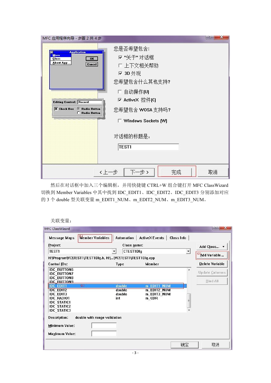
Task: Select IDC_BUTTON8 in Control IDs list
Action: [x=61, y=278]
